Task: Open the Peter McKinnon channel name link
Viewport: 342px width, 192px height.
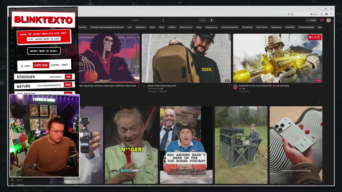Action: (x=154, y=89)
